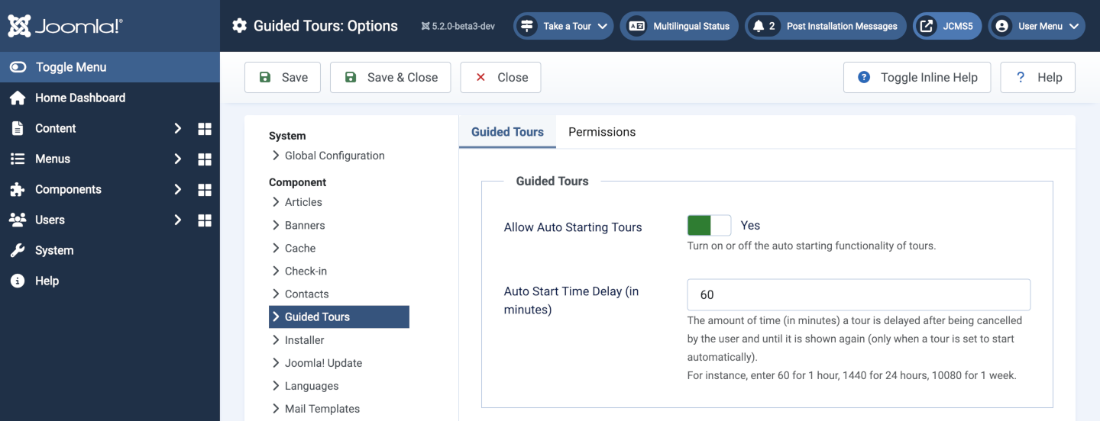Click the Toggle Menu switch icon
Screen dimensions: 1100x421
18,67
